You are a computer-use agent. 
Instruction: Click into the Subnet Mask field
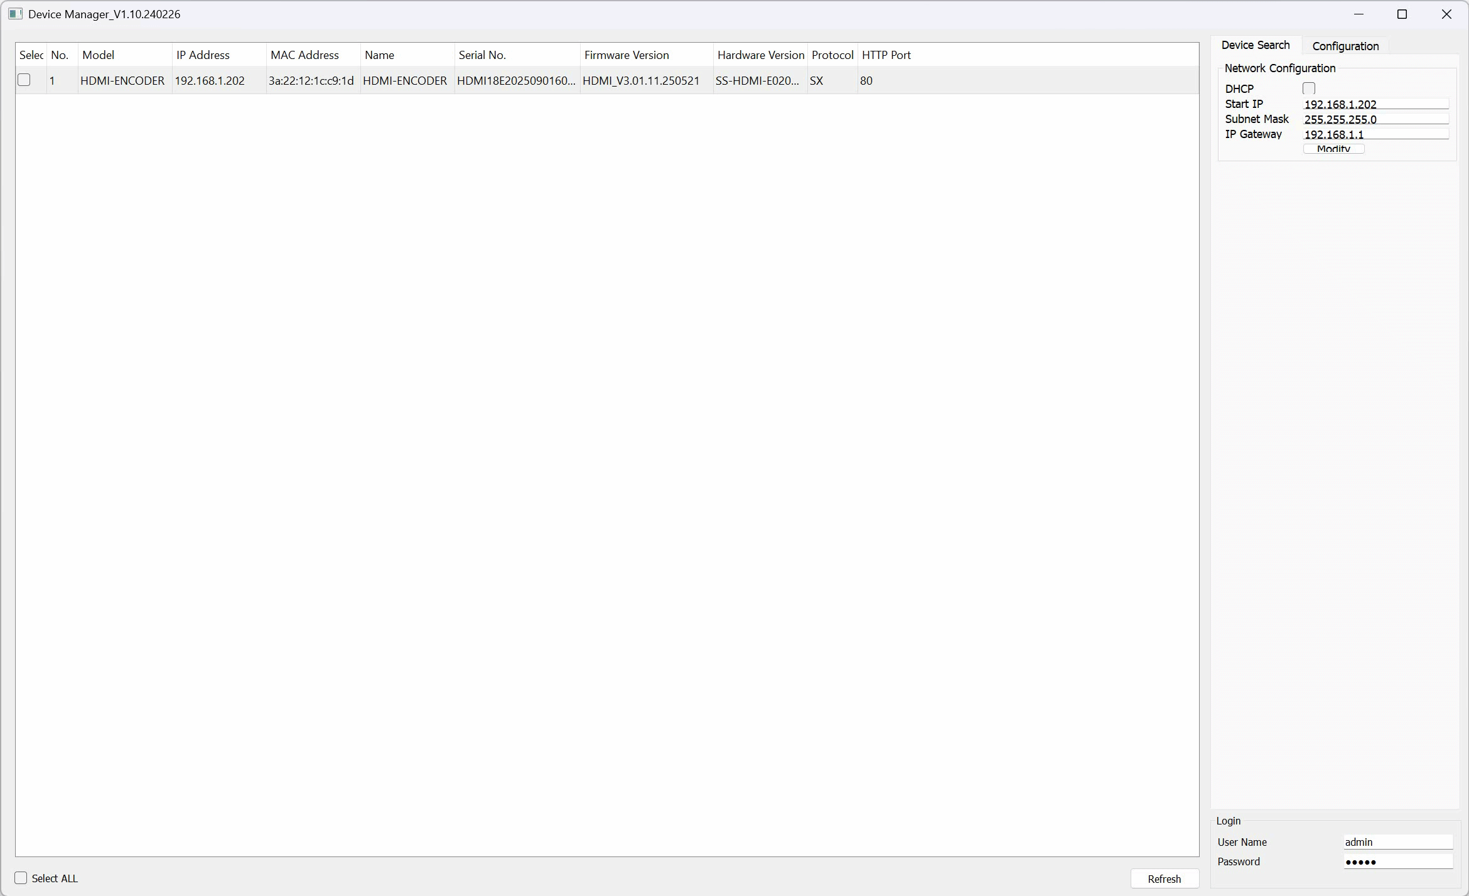(1375, 119)
